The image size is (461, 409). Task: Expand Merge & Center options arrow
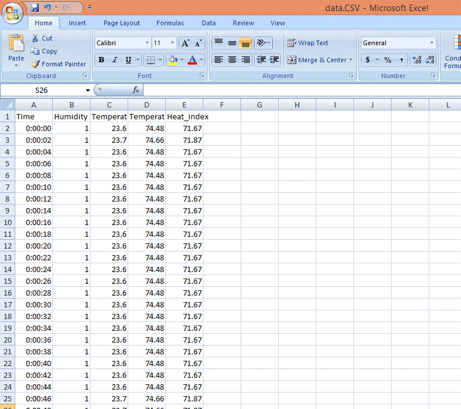350,60
